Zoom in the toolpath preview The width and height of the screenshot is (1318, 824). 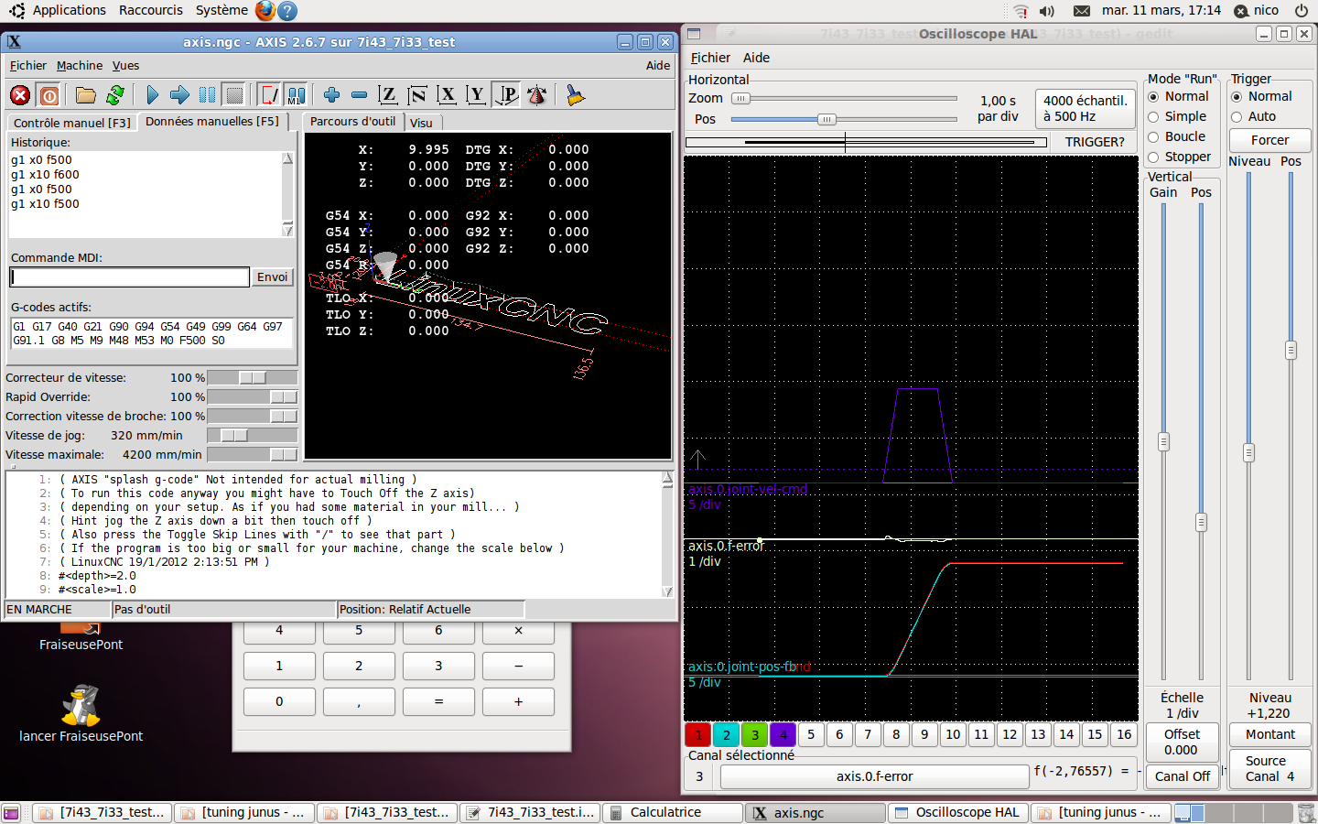[x=332, y=95]
